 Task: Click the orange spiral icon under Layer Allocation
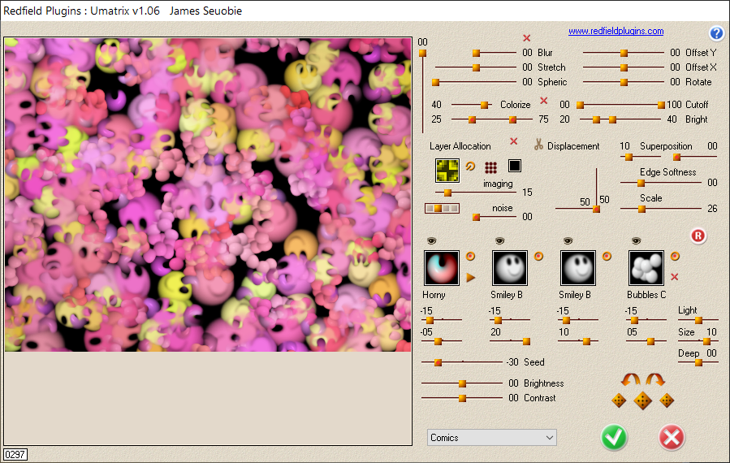(x=470, y=167)
